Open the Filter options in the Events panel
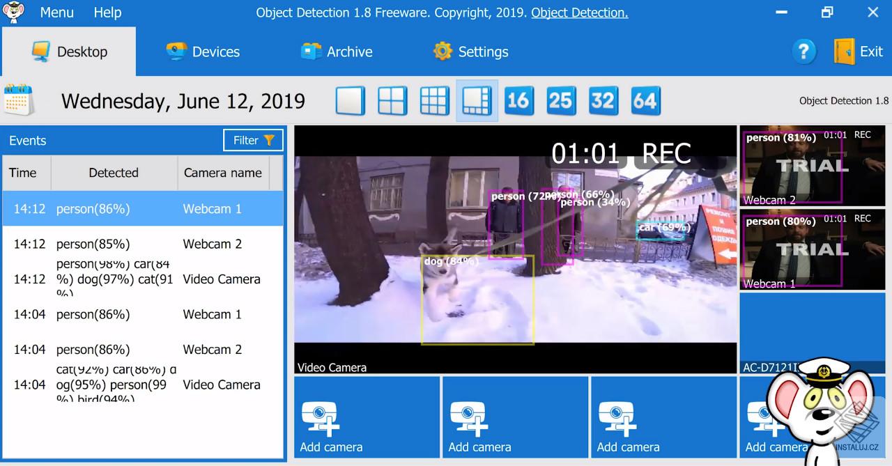This screenshot has height=466, width=892. [252, 140]
